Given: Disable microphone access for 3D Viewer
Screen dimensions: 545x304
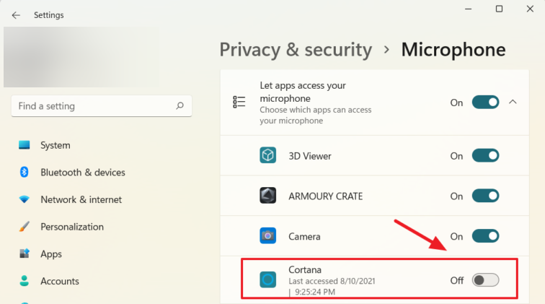Looking at the screenshot, I should click(485, 155).
